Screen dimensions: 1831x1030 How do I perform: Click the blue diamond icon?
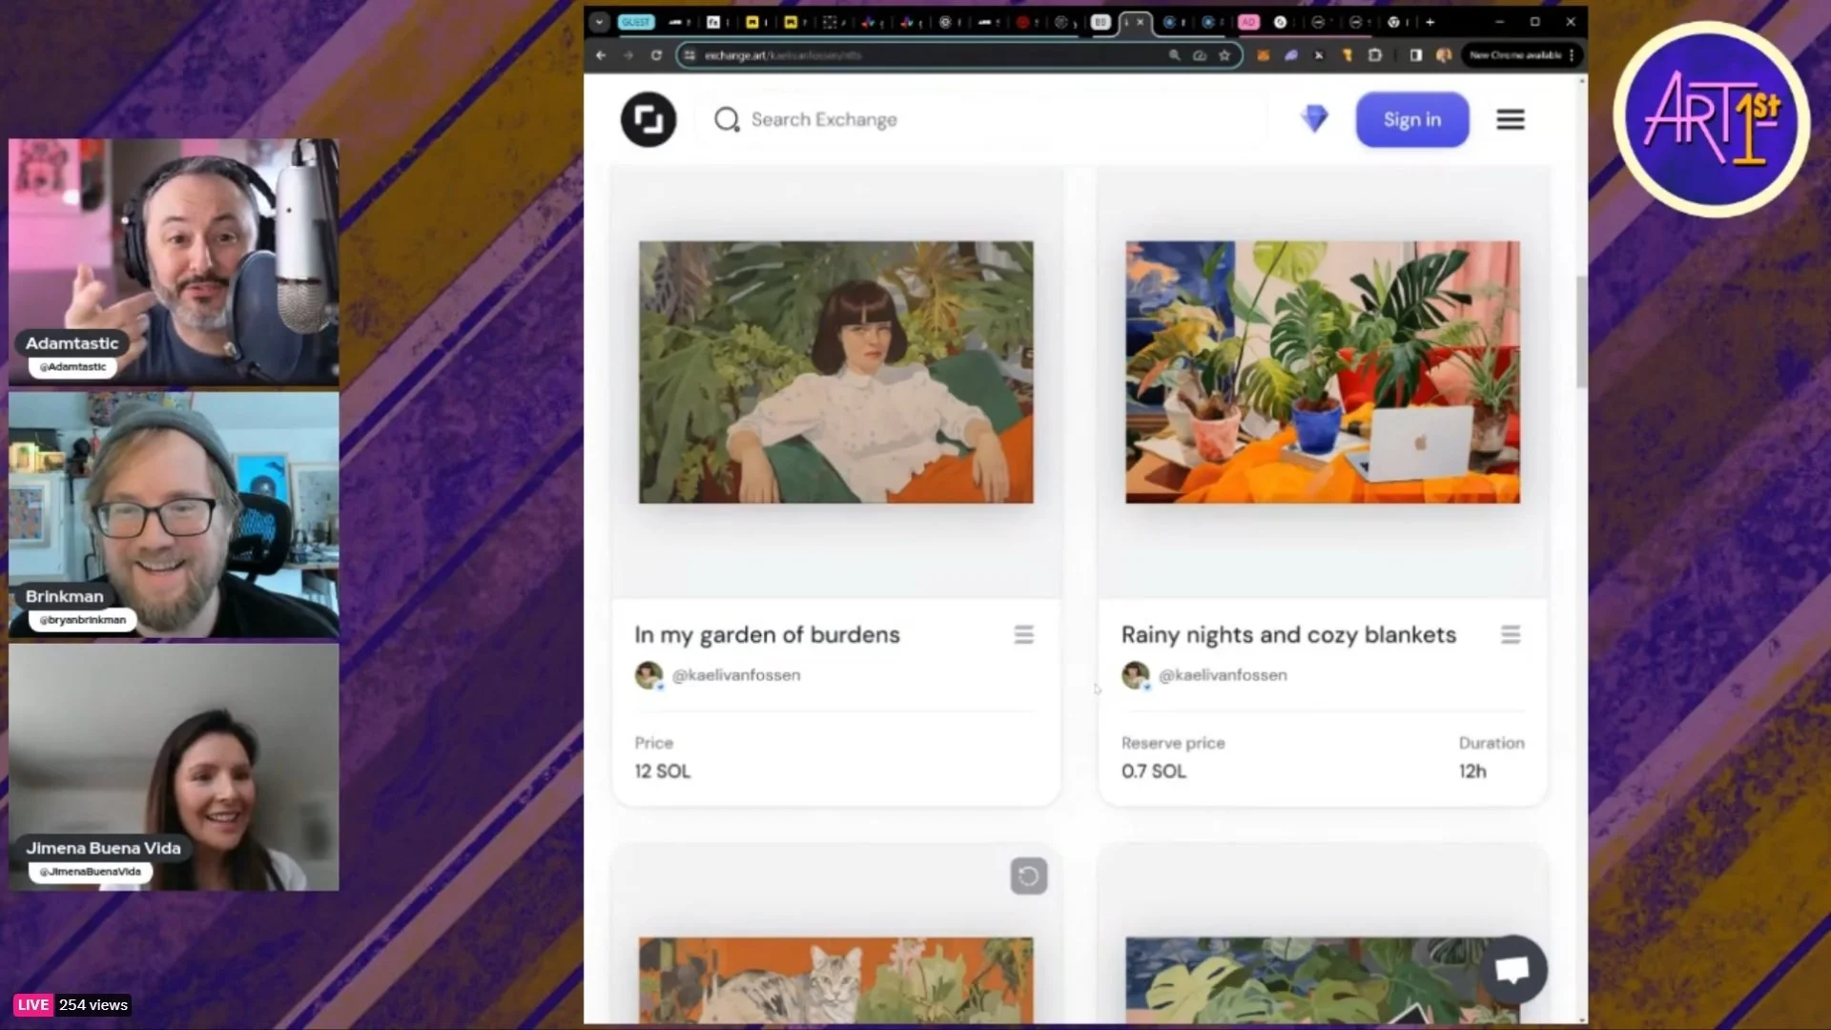(x=1314, y=119)
